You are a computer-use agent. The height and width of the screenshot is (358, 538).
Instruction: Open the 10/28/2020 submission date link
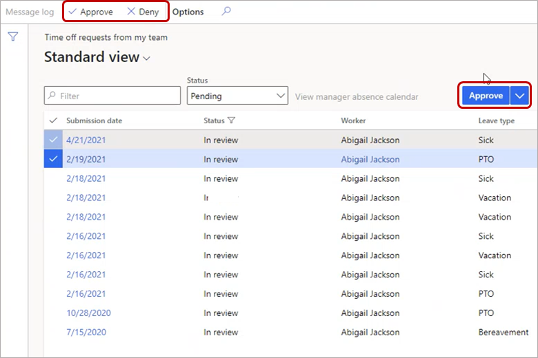tap(88, 313)
